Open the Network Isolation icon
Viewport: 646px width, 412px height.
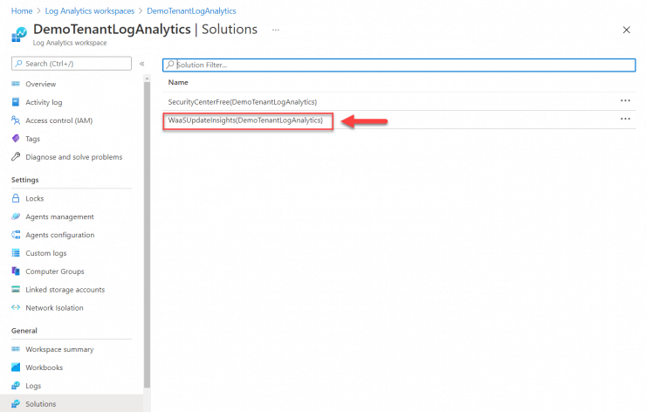[x=16, y=307]
